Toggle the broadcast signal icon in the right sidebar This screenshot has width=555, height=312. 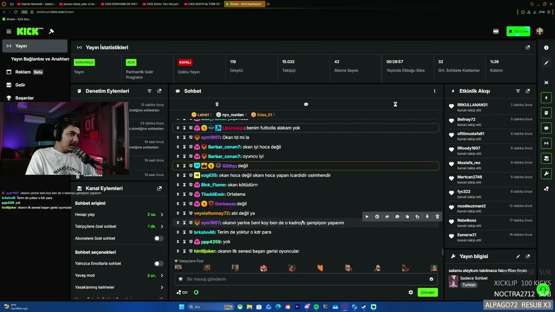coord(546,143)
